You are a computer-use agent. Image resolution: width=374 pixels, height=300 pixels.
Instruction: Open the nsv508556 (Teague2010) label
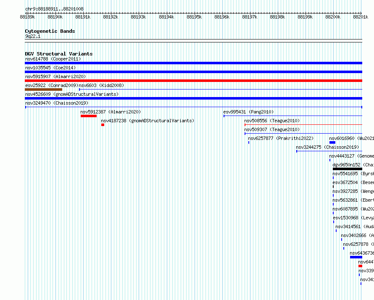click(272, 121)
